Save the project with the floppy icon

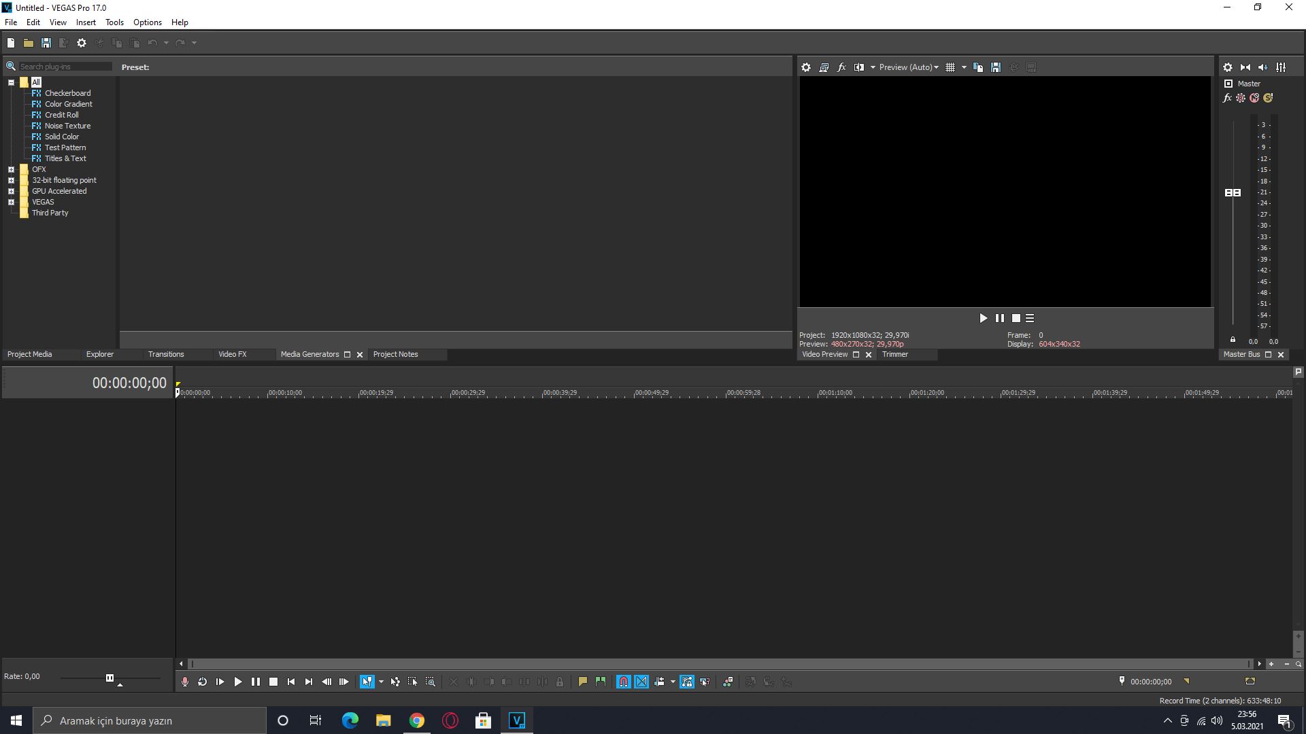coord(46,43)
